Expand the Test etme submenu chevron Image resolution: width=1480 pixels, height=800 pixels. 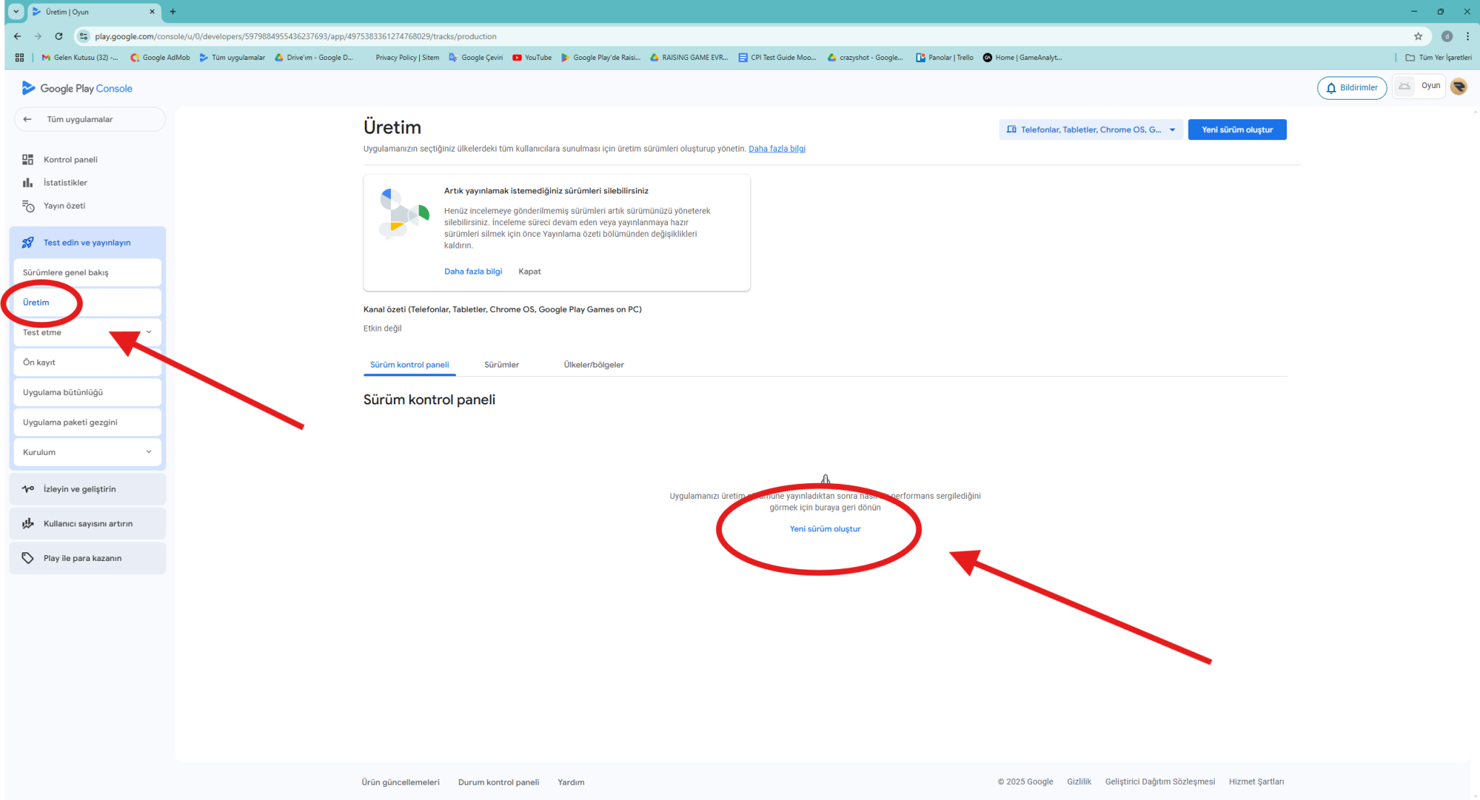click(x=149, y=332)
